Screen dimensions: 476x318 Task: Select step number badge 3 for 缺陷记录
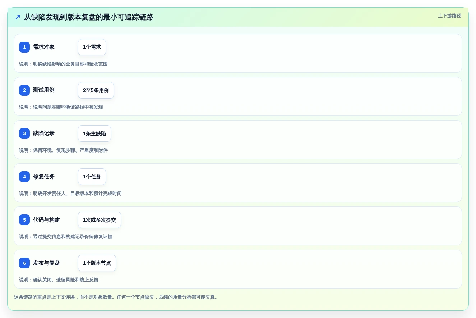pos(24,133)
